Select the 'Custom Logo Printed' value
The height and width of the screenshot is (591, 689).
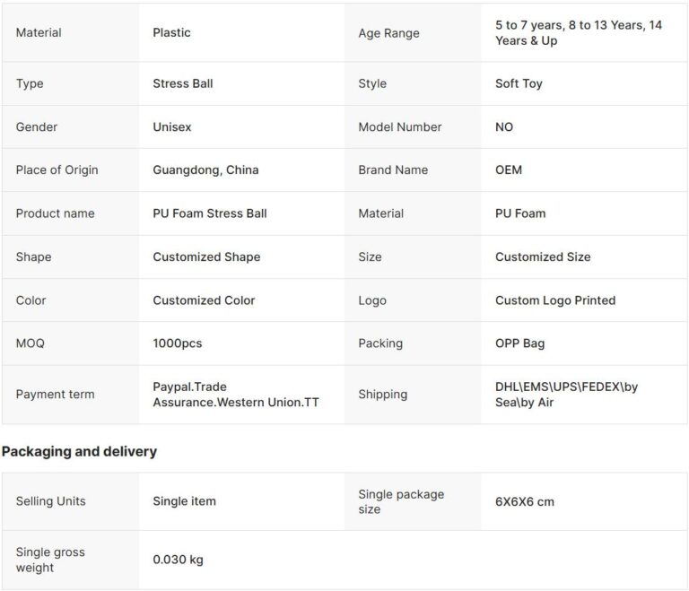click(555, 300)
